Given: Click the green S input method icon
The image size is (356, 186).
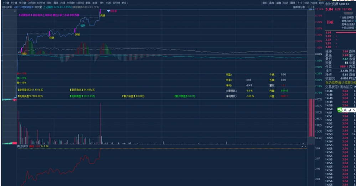Looking at the screenshot, I should click(x=340, y=110).
